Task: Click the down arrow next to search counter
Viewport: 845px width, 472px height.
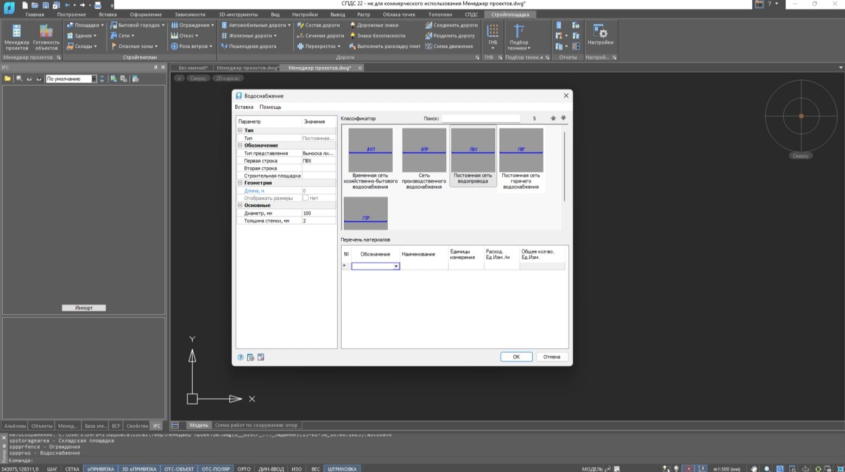Action: [563, 118]
